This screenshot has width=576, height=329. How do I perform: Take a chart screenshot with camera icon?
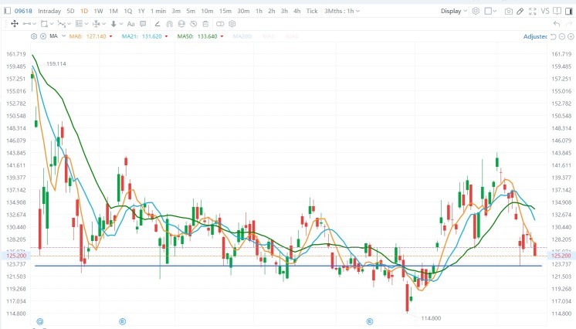508,12
